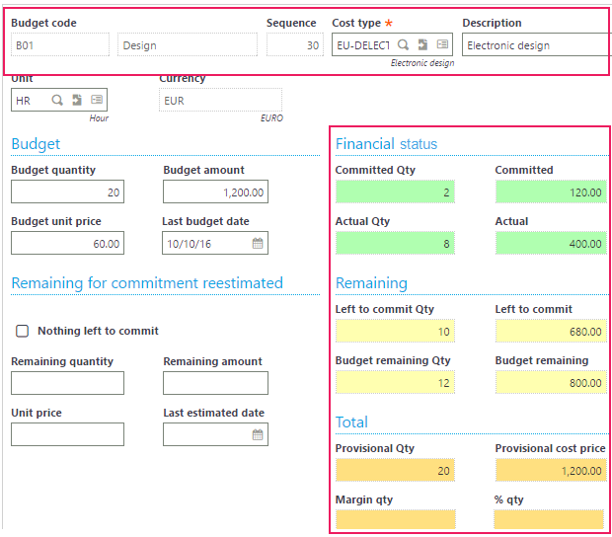
Task: Click the Unit search magnifier icon
Action: tap(57, 101)
